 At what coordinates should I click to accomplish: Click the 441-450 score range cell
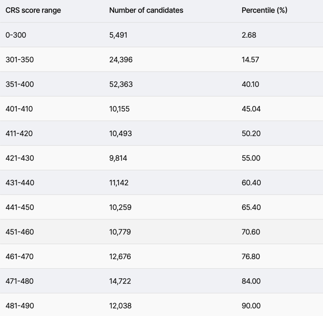20,207
